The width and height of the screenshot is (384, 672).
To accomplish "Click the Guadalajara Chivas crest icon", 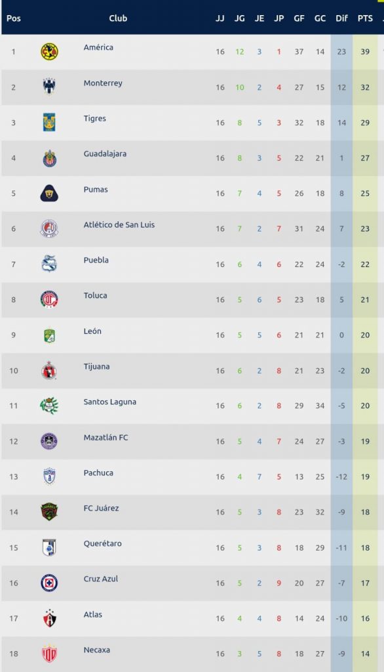I will pos(49,158).
